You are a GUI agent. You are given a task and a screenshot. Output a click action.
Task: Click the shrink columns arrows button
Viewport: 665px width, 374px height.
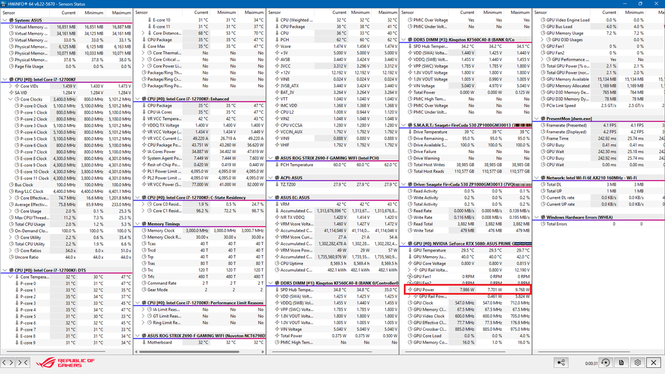click(x=23, y=363)
